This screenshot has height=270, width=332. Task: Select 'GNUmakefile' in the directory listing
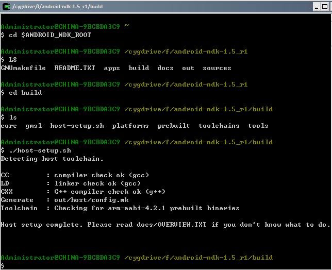point(23,68)
